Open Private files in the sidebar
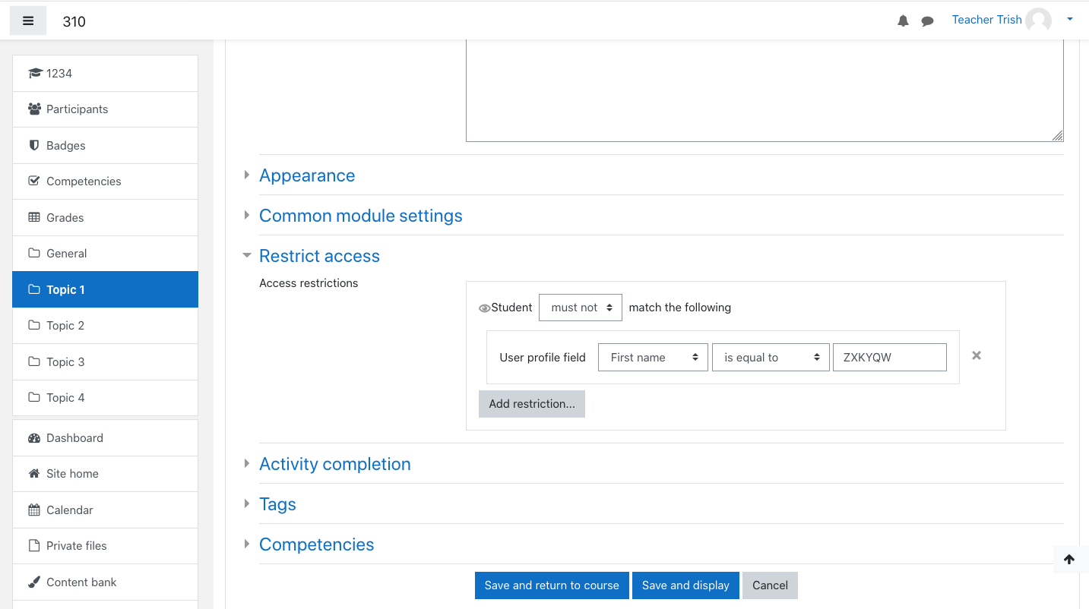The width and height of the screenshot is (1089, 609). (106, 546)
